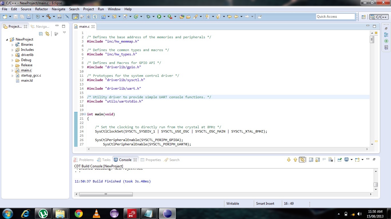391x219 pixels.
Task: Click the Open Perspective icon
Action: [x=364, y=17]
